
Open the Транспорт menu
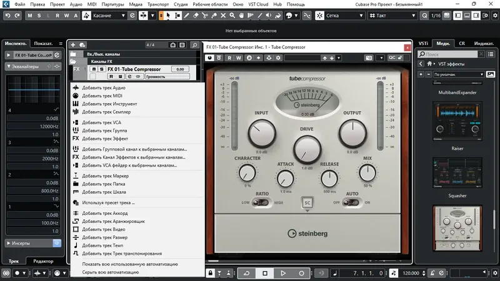point(158,4)
